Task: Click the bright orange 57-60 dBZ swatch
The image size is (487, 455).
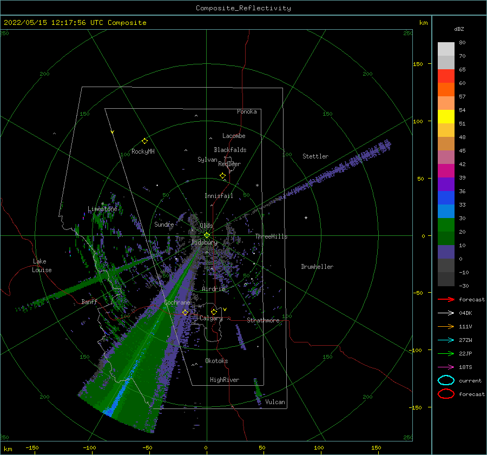Action: tap(446, 90)
